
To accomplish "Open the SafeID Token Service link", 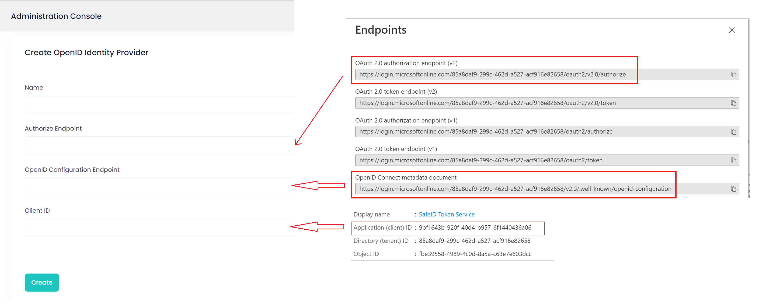I will tap(446, 214).
